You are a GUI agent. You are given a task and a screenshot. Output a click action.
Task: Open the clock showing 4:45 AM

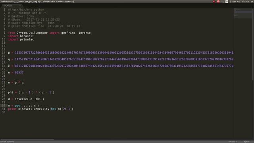(x=245, y=2)
